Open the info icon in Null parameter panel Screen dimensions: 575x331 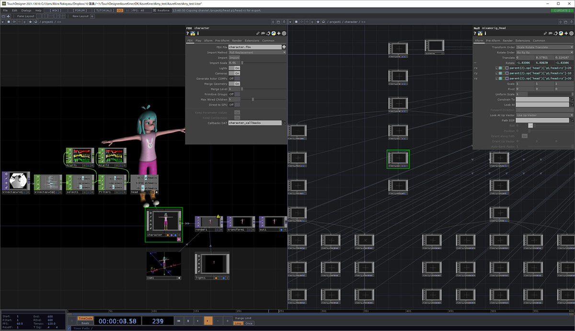[485, 34]
